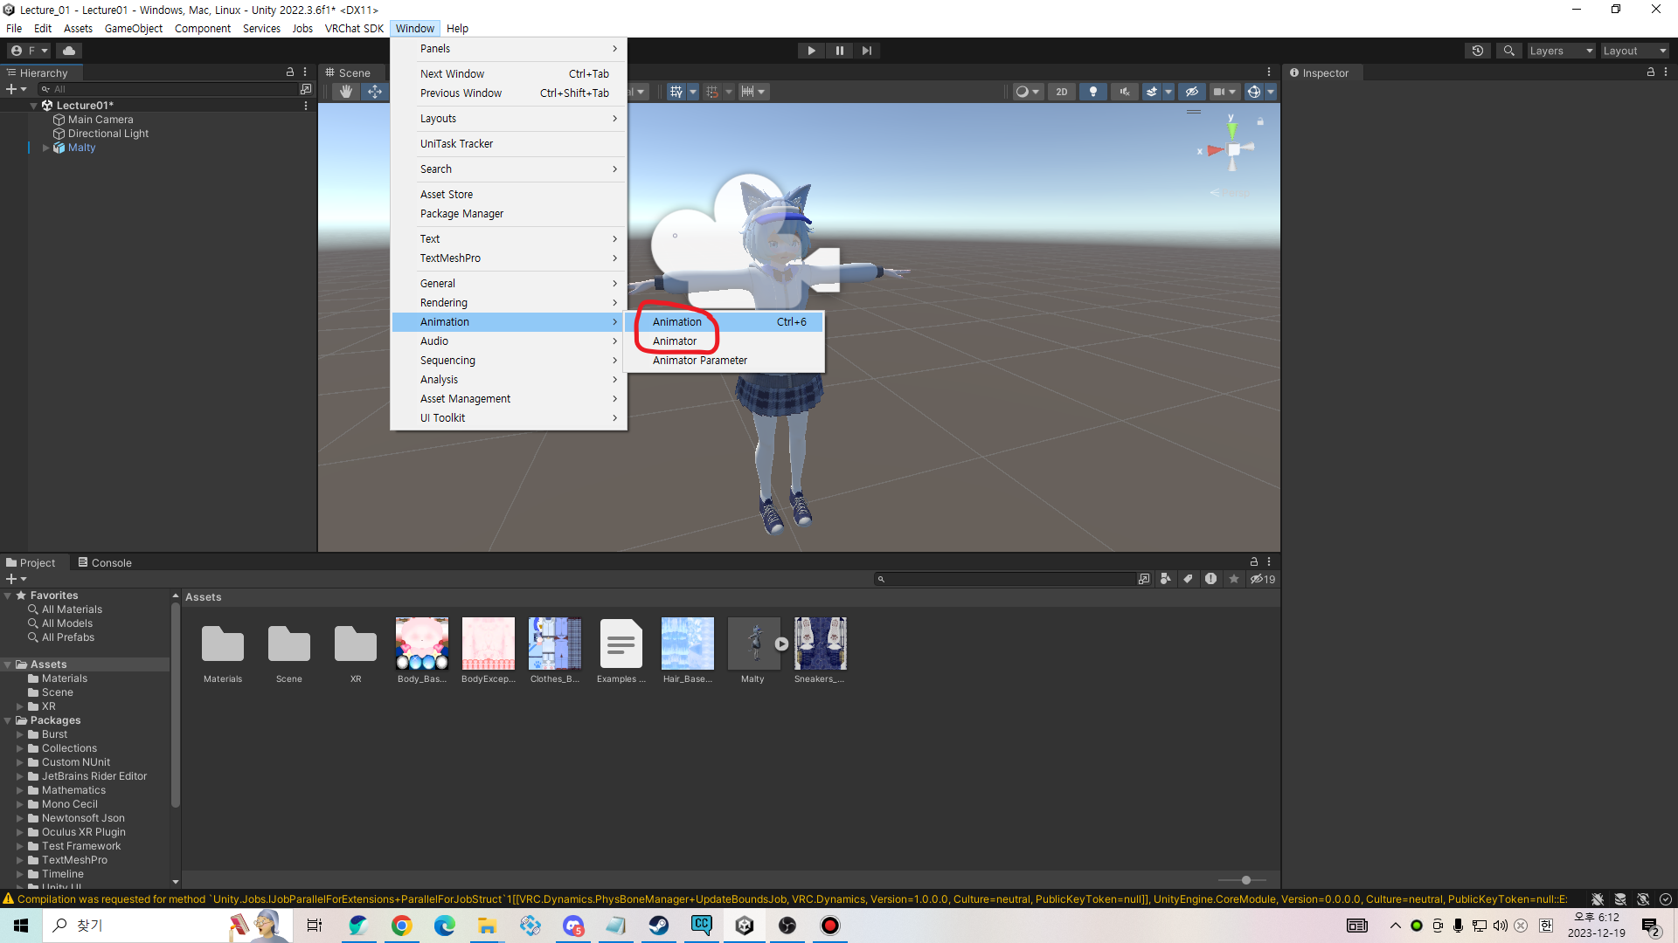
Task: Choose Animator from the submenu
Action: (x=675, y=341)
